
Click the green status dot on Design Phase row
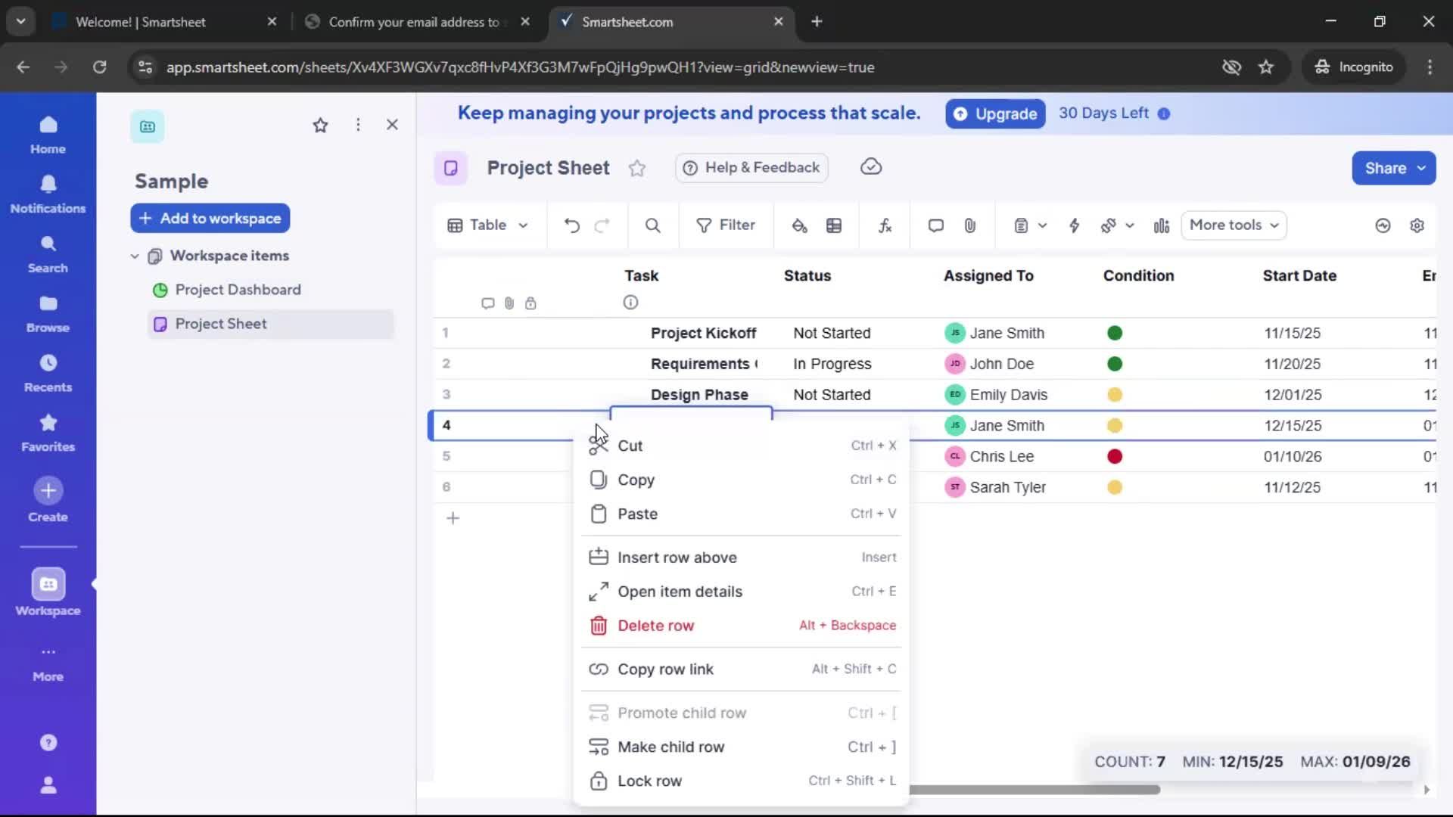pyautogui.click(x=1114, y=394)
